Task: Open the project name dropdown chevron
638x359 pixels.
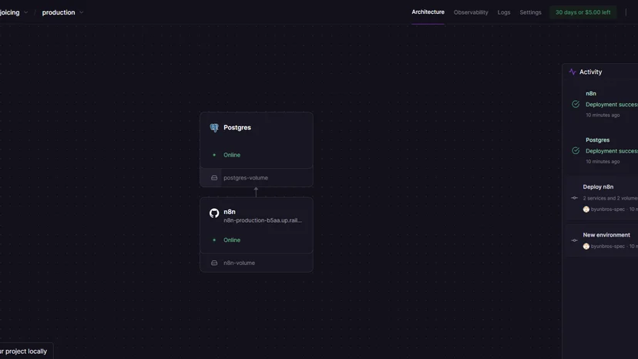Action: 26,12
